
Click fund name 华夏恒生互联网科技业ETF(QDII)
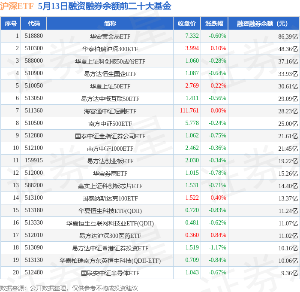click(110, 223)
